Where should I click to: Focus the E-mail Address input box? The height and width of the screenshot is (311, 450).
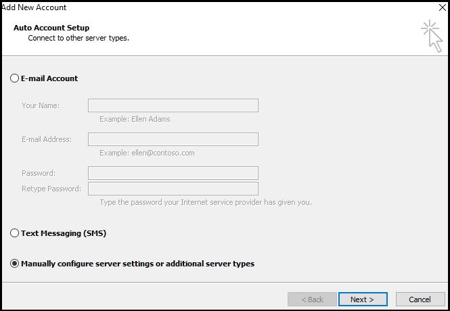pos(173,139)
